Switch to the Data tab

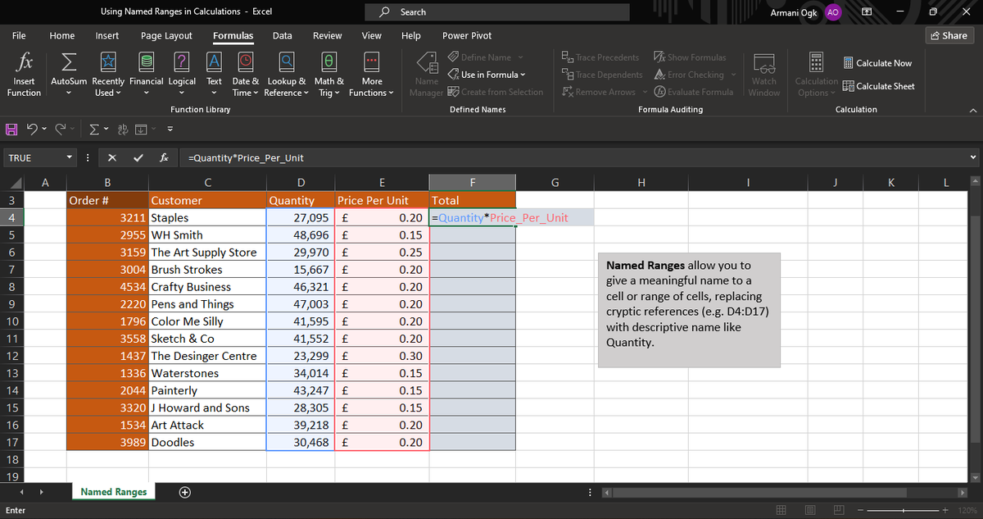tap(282, 35)
